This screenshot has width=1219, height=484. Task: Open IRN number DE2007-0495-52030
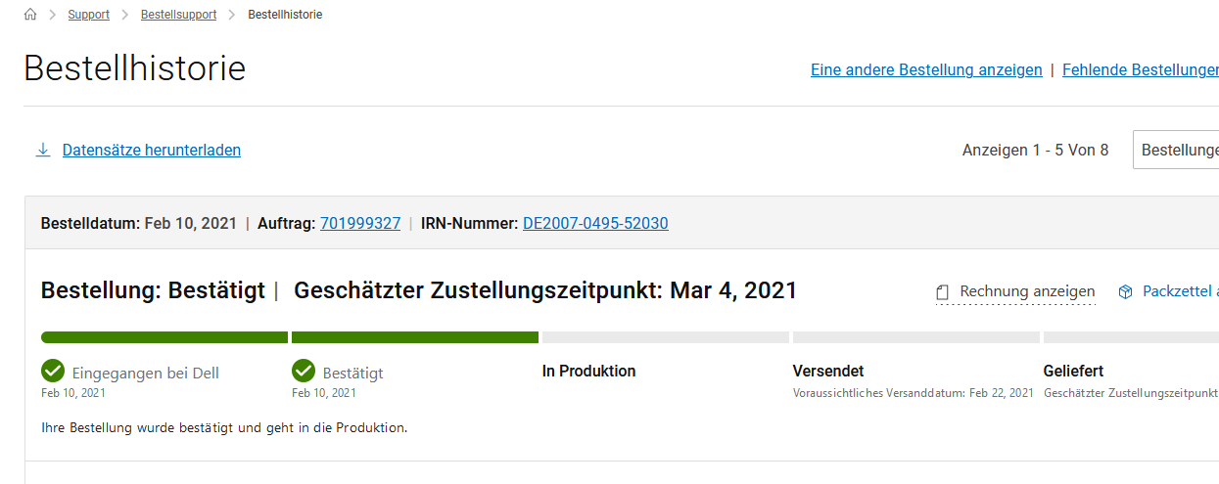coord(595,223)
